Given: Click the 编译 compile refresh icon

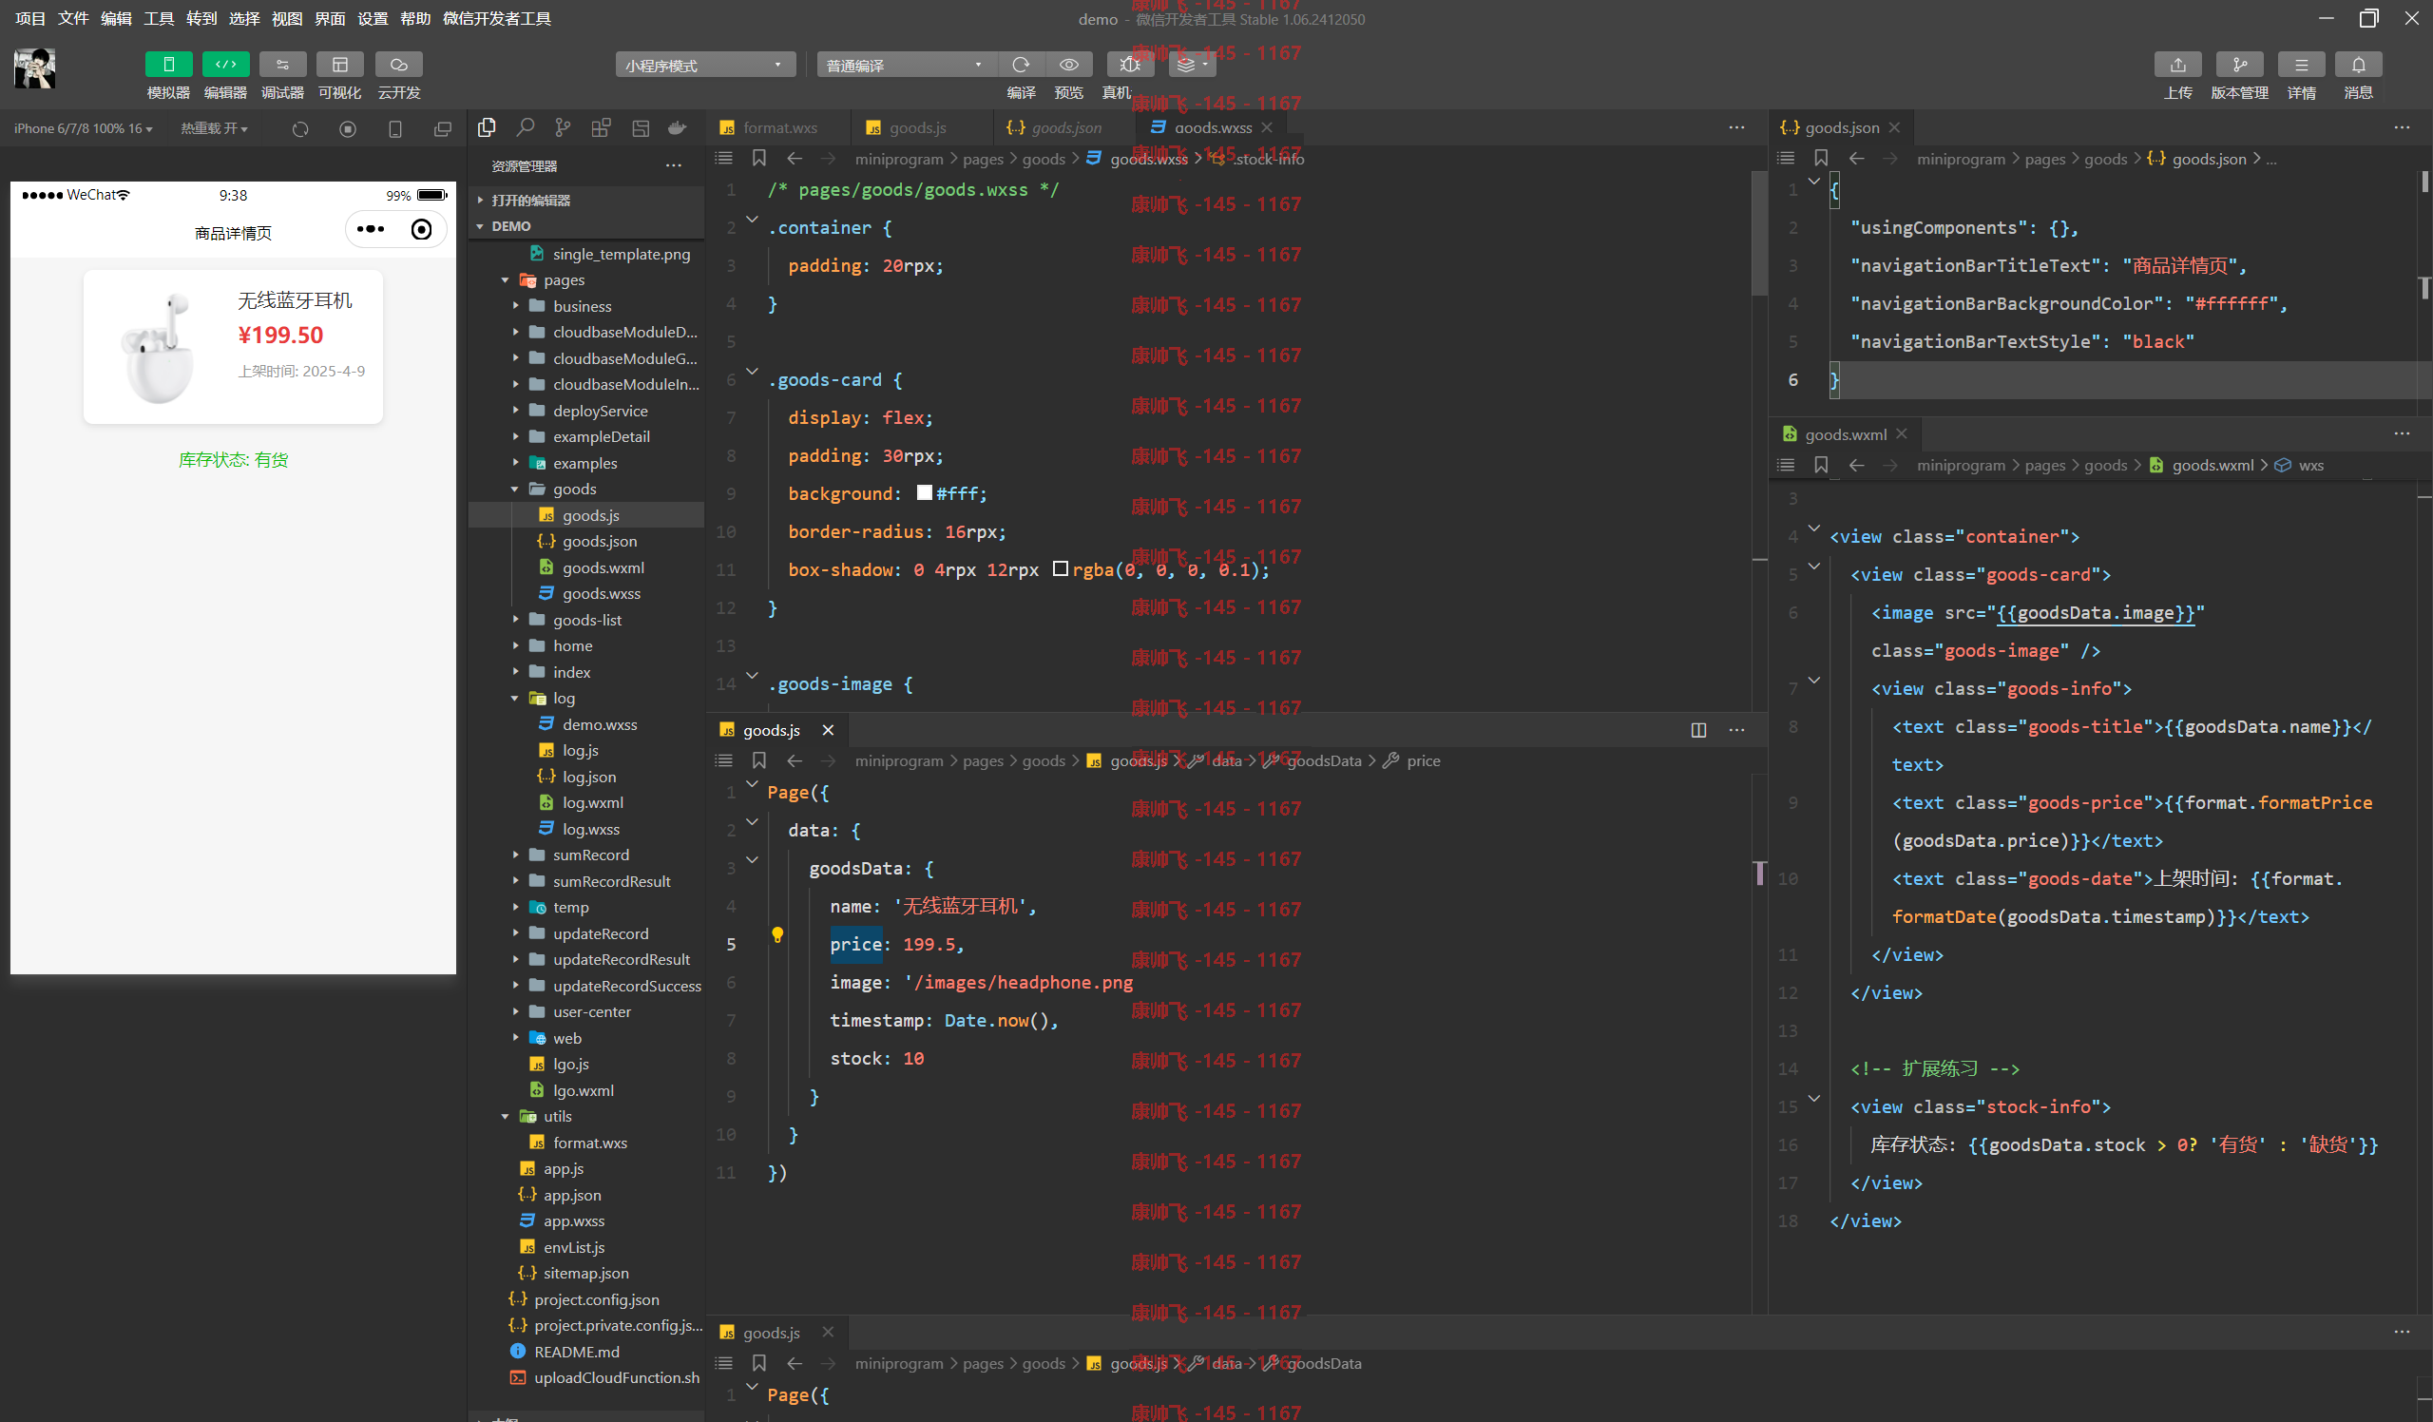Looking at the screenshot, I should 1021,65.
